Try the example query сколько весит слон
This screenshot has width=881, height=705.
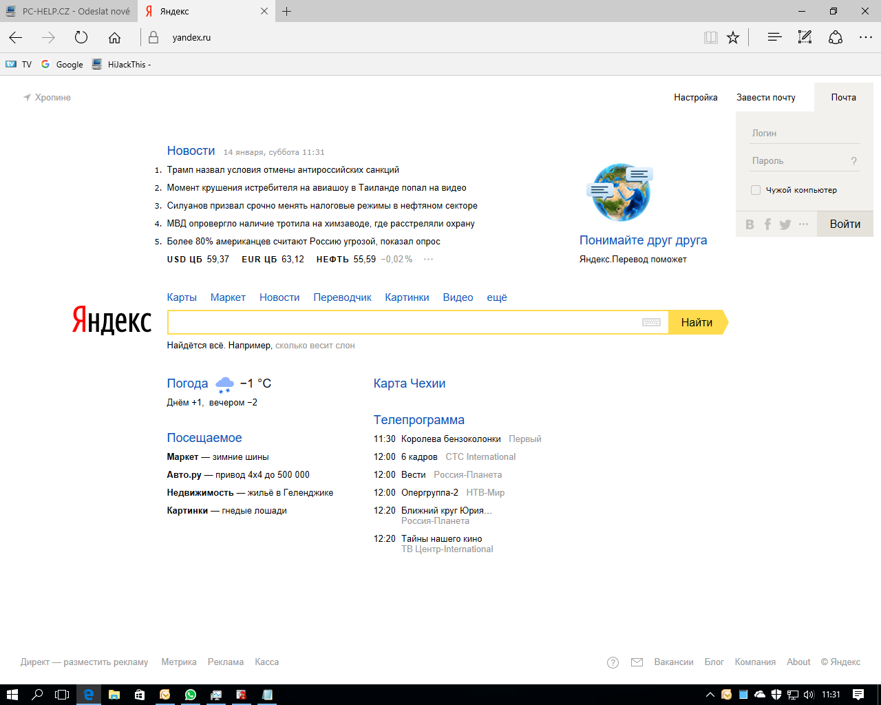[x=315, y=346]
